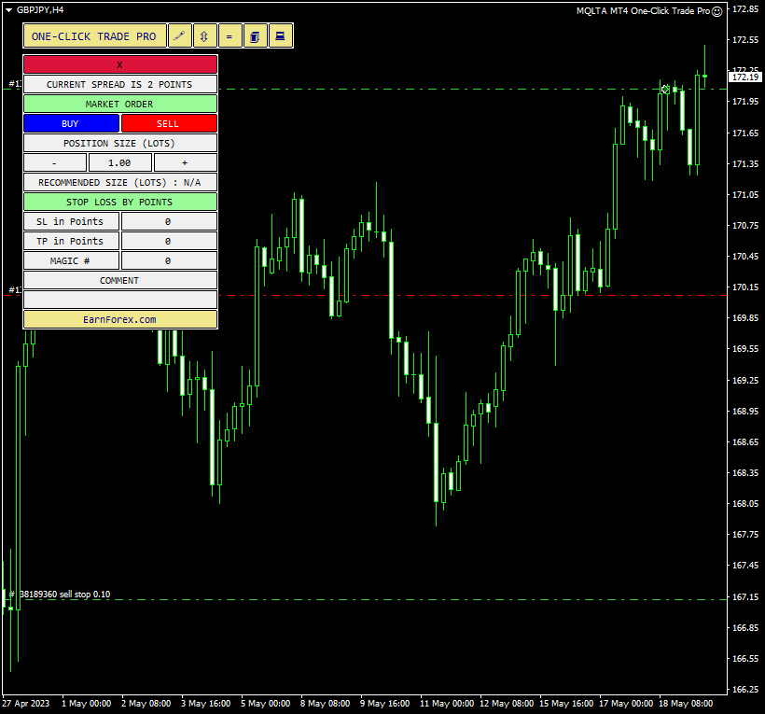Open the EarnForex.com link
This screenshot has height=714, width=765.
click(119, 319)
